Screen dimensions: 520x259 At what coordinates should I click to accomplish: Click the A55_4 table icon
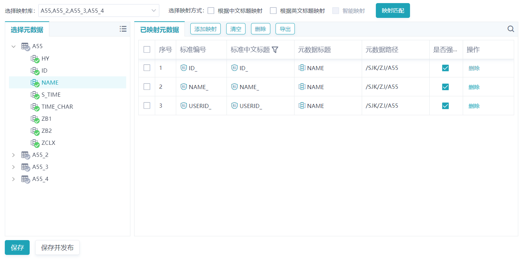click(x=25, y=179)
